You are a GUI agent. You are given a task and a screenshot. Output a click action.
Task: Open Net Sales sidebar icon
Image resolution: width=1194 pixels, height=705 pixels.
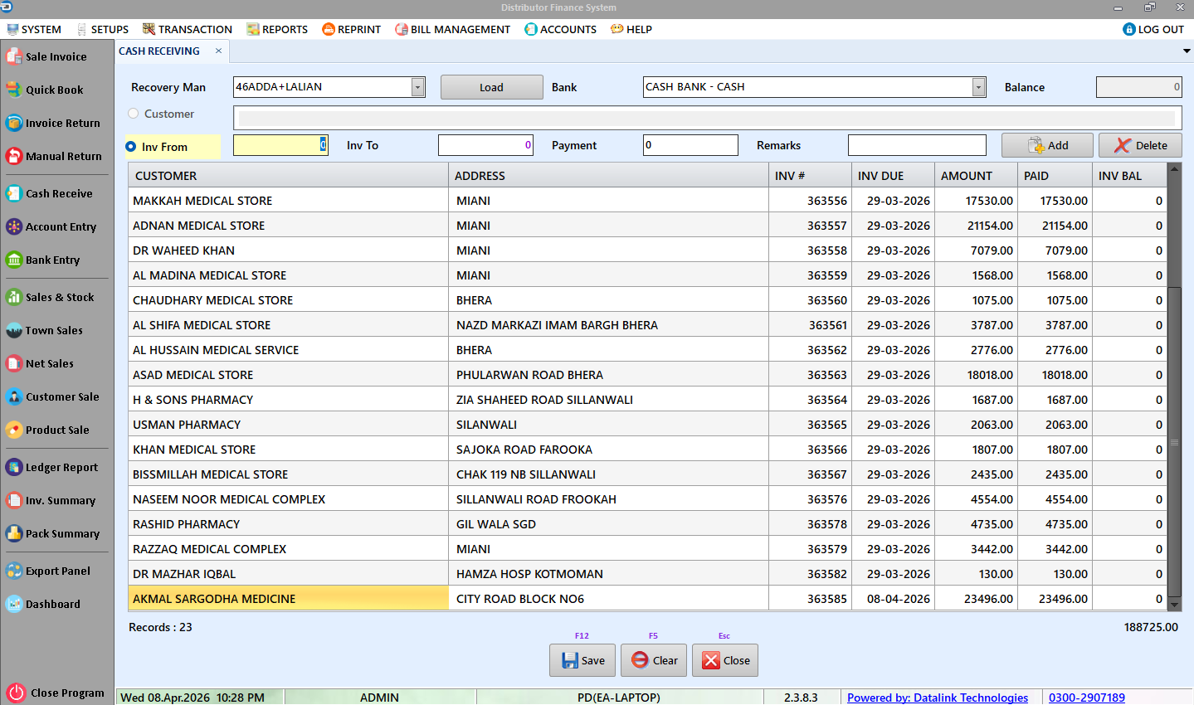point(14,363)
